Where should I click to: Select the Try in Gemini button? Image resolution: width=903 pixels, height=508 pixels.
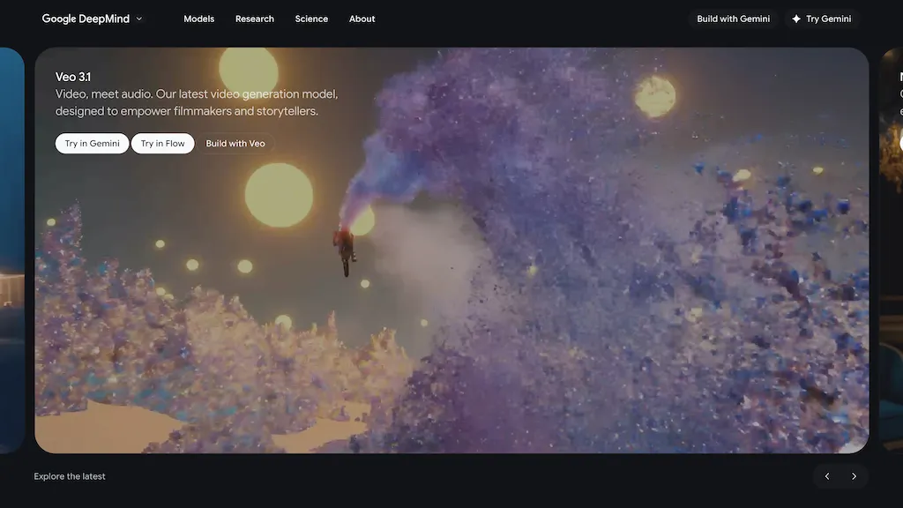(92, 143)
